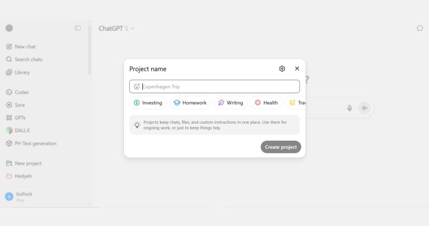This screenshot has height=226, width=429.
Task: Open the ChatGPT 5 model dropdown
Action: coord(117,28)
